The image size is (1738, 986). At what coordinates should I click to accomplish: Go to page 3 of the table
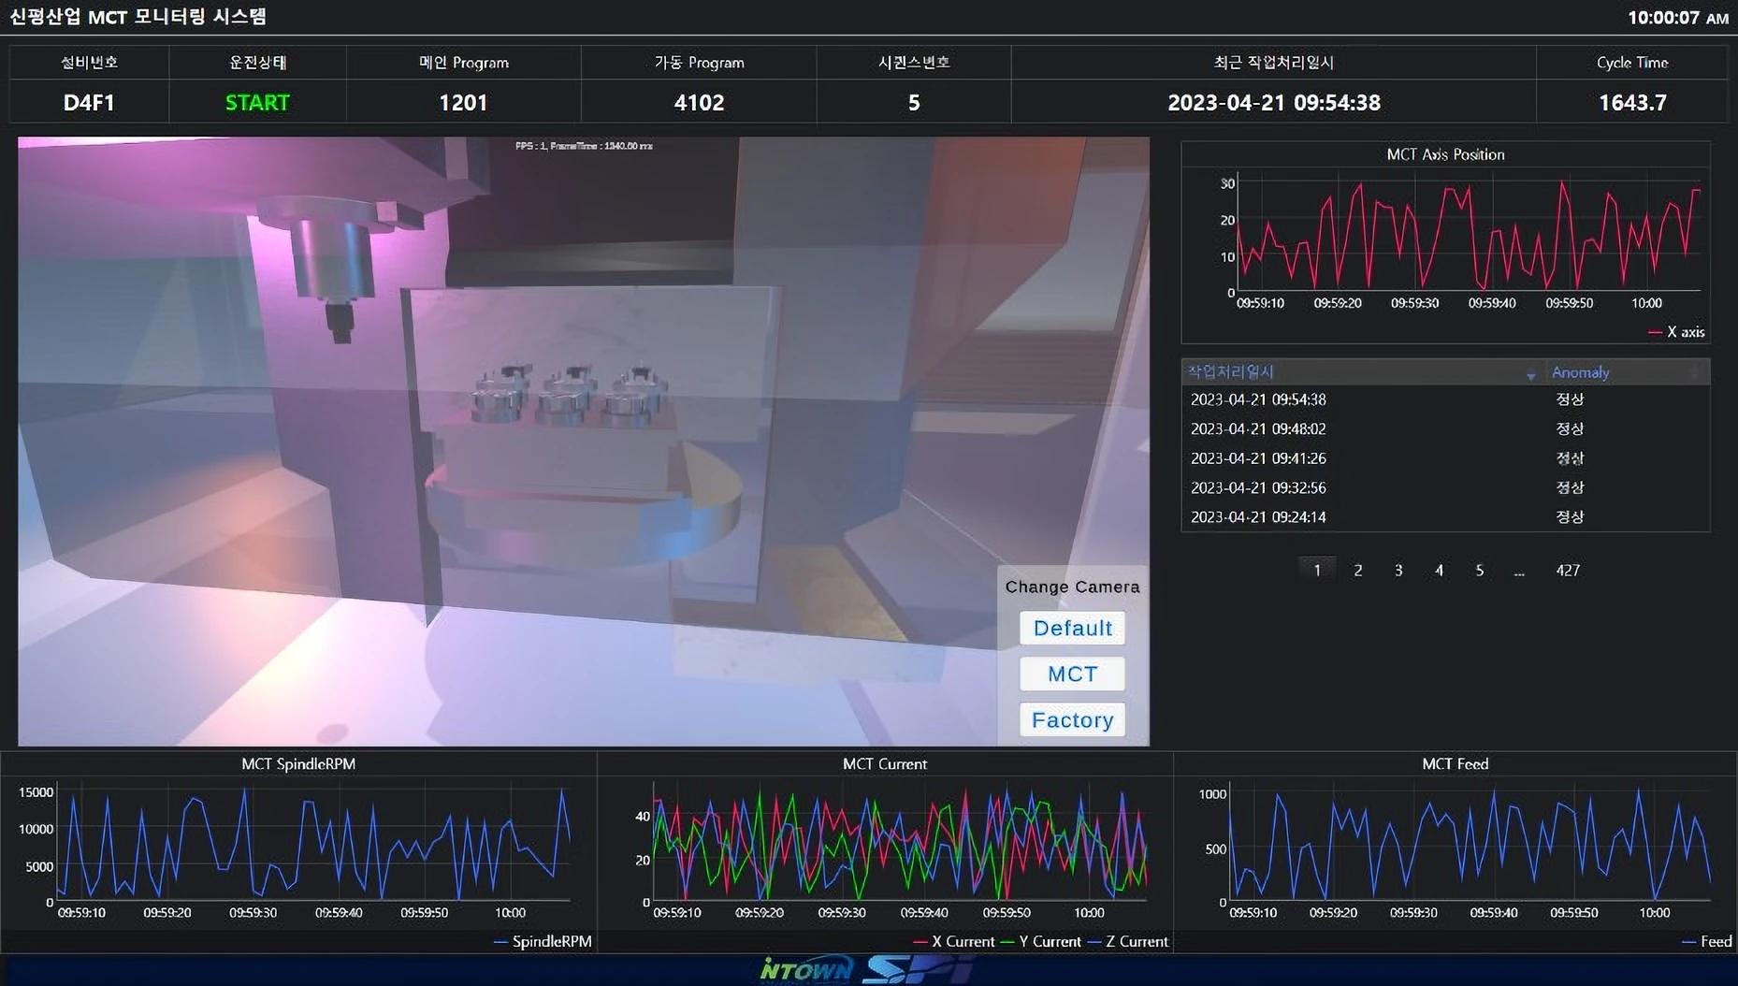[x=1398, y=570]
